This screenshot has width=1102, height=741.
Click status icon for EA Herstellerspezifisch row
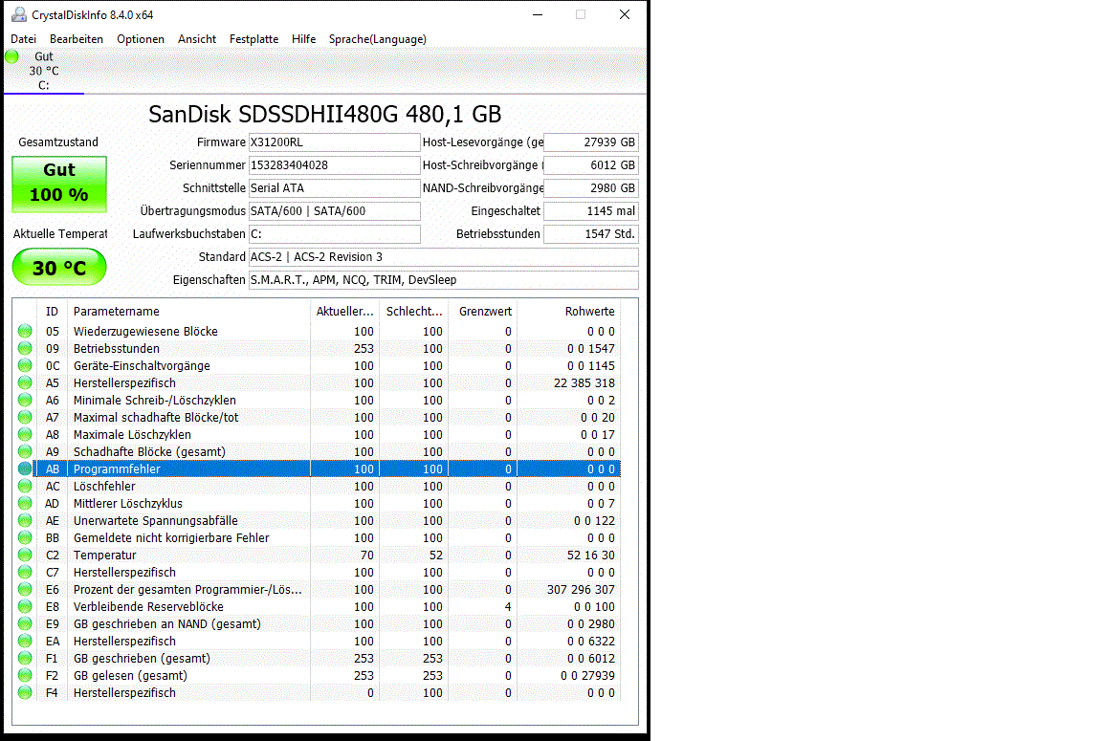click(25, 641)
